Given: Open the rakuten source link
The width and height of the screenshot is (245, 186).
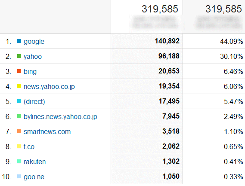Looking at the screenshot, I should coord(34,162).
